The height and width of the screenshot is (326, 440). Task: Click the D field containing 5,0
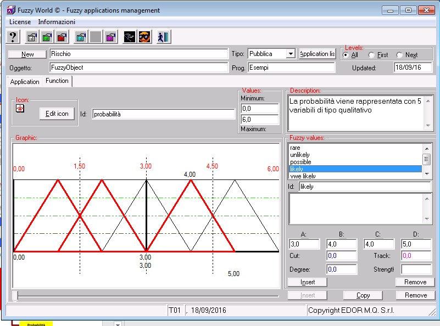(x=416, y=244)
